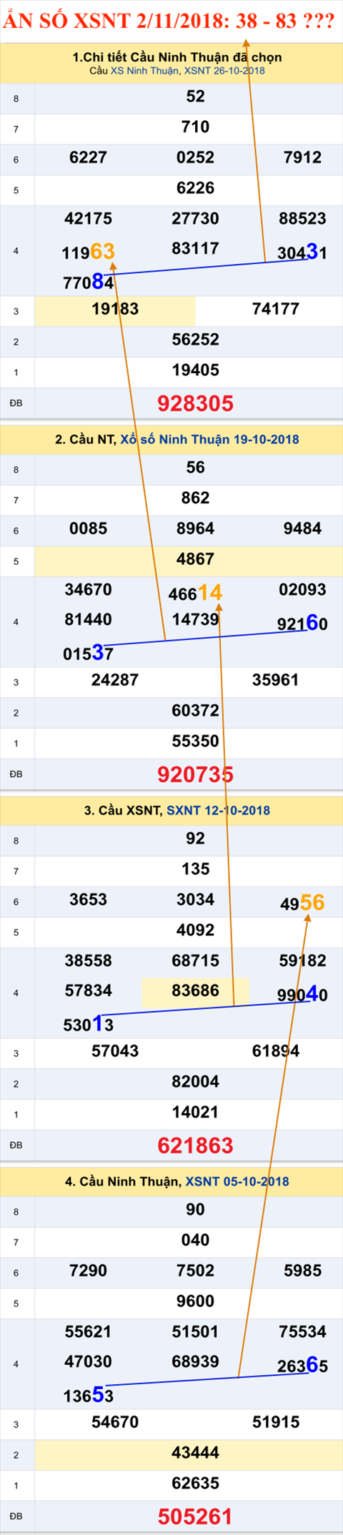Select the number 9484
The height and width of the screenshot is (1535, 343).
point(302,528)
